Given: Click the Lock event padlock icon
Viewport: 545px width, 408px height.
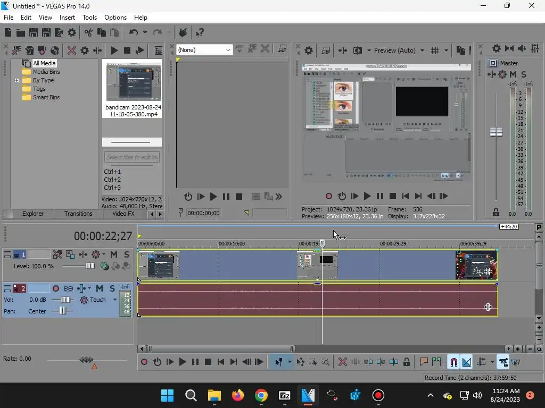Looking at the screenshot, I should coord(406,362).
